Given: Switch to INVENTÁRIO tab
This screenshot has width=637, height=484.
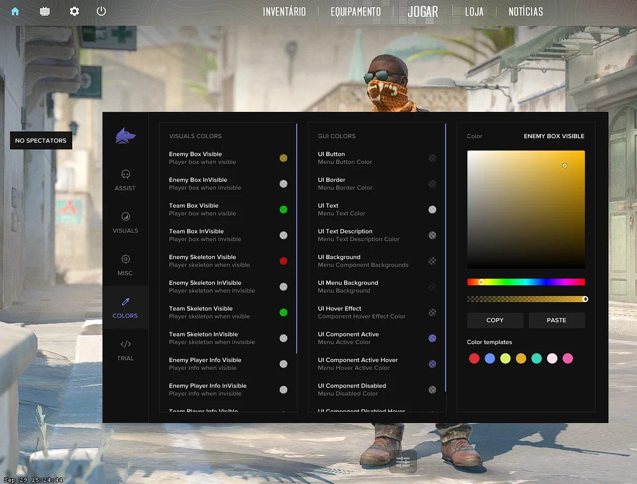Looking at the screenshot, I should [284, 12].
